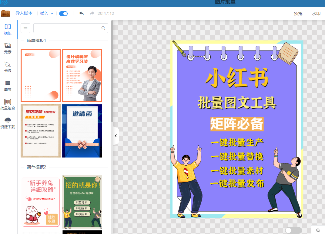Image resolution: width=325 pixels, height=234 pixels.
Task: Click the 导入脚本 (Import Script) link
Action: [23, 13]
